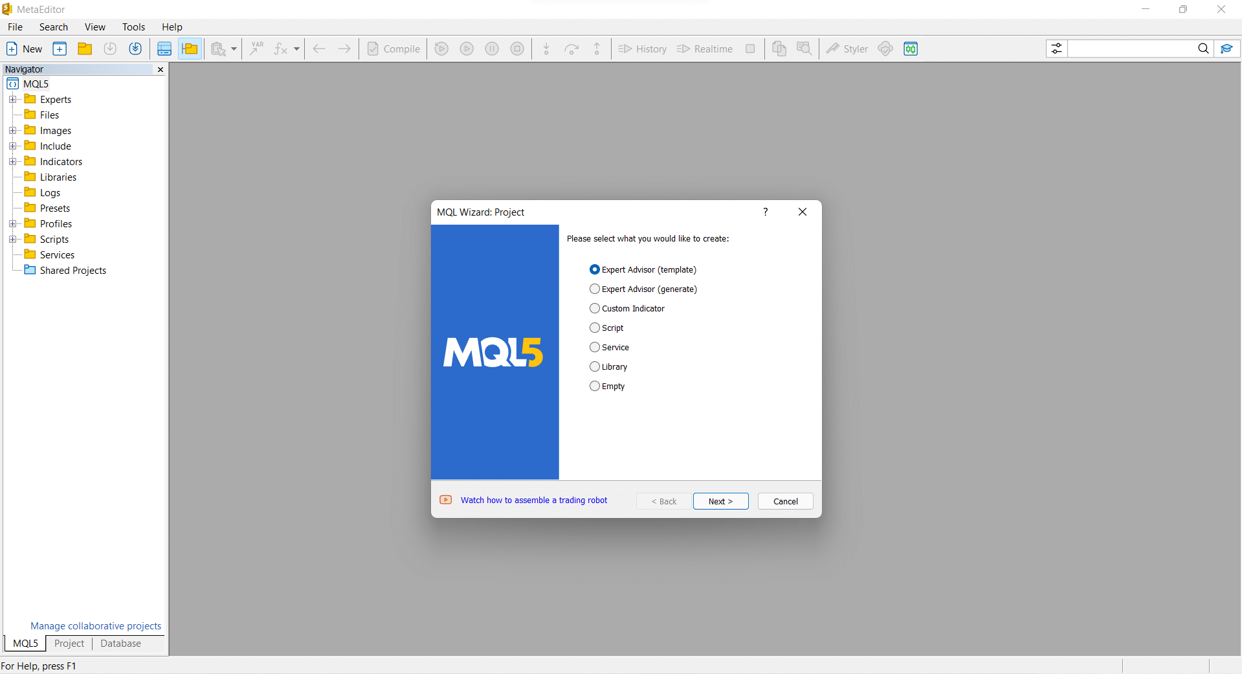Click the Pause debugging icon
This screenshot has width=1242, height=674.
[492, 49]
